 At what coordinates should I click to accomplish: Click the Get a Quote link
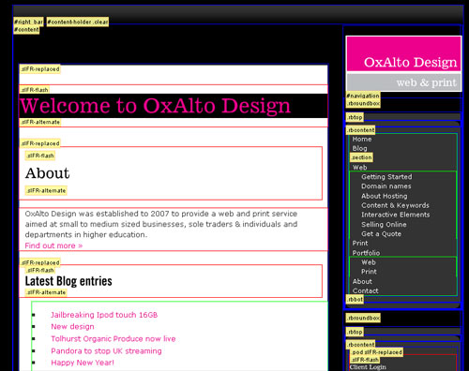[381, 234]
